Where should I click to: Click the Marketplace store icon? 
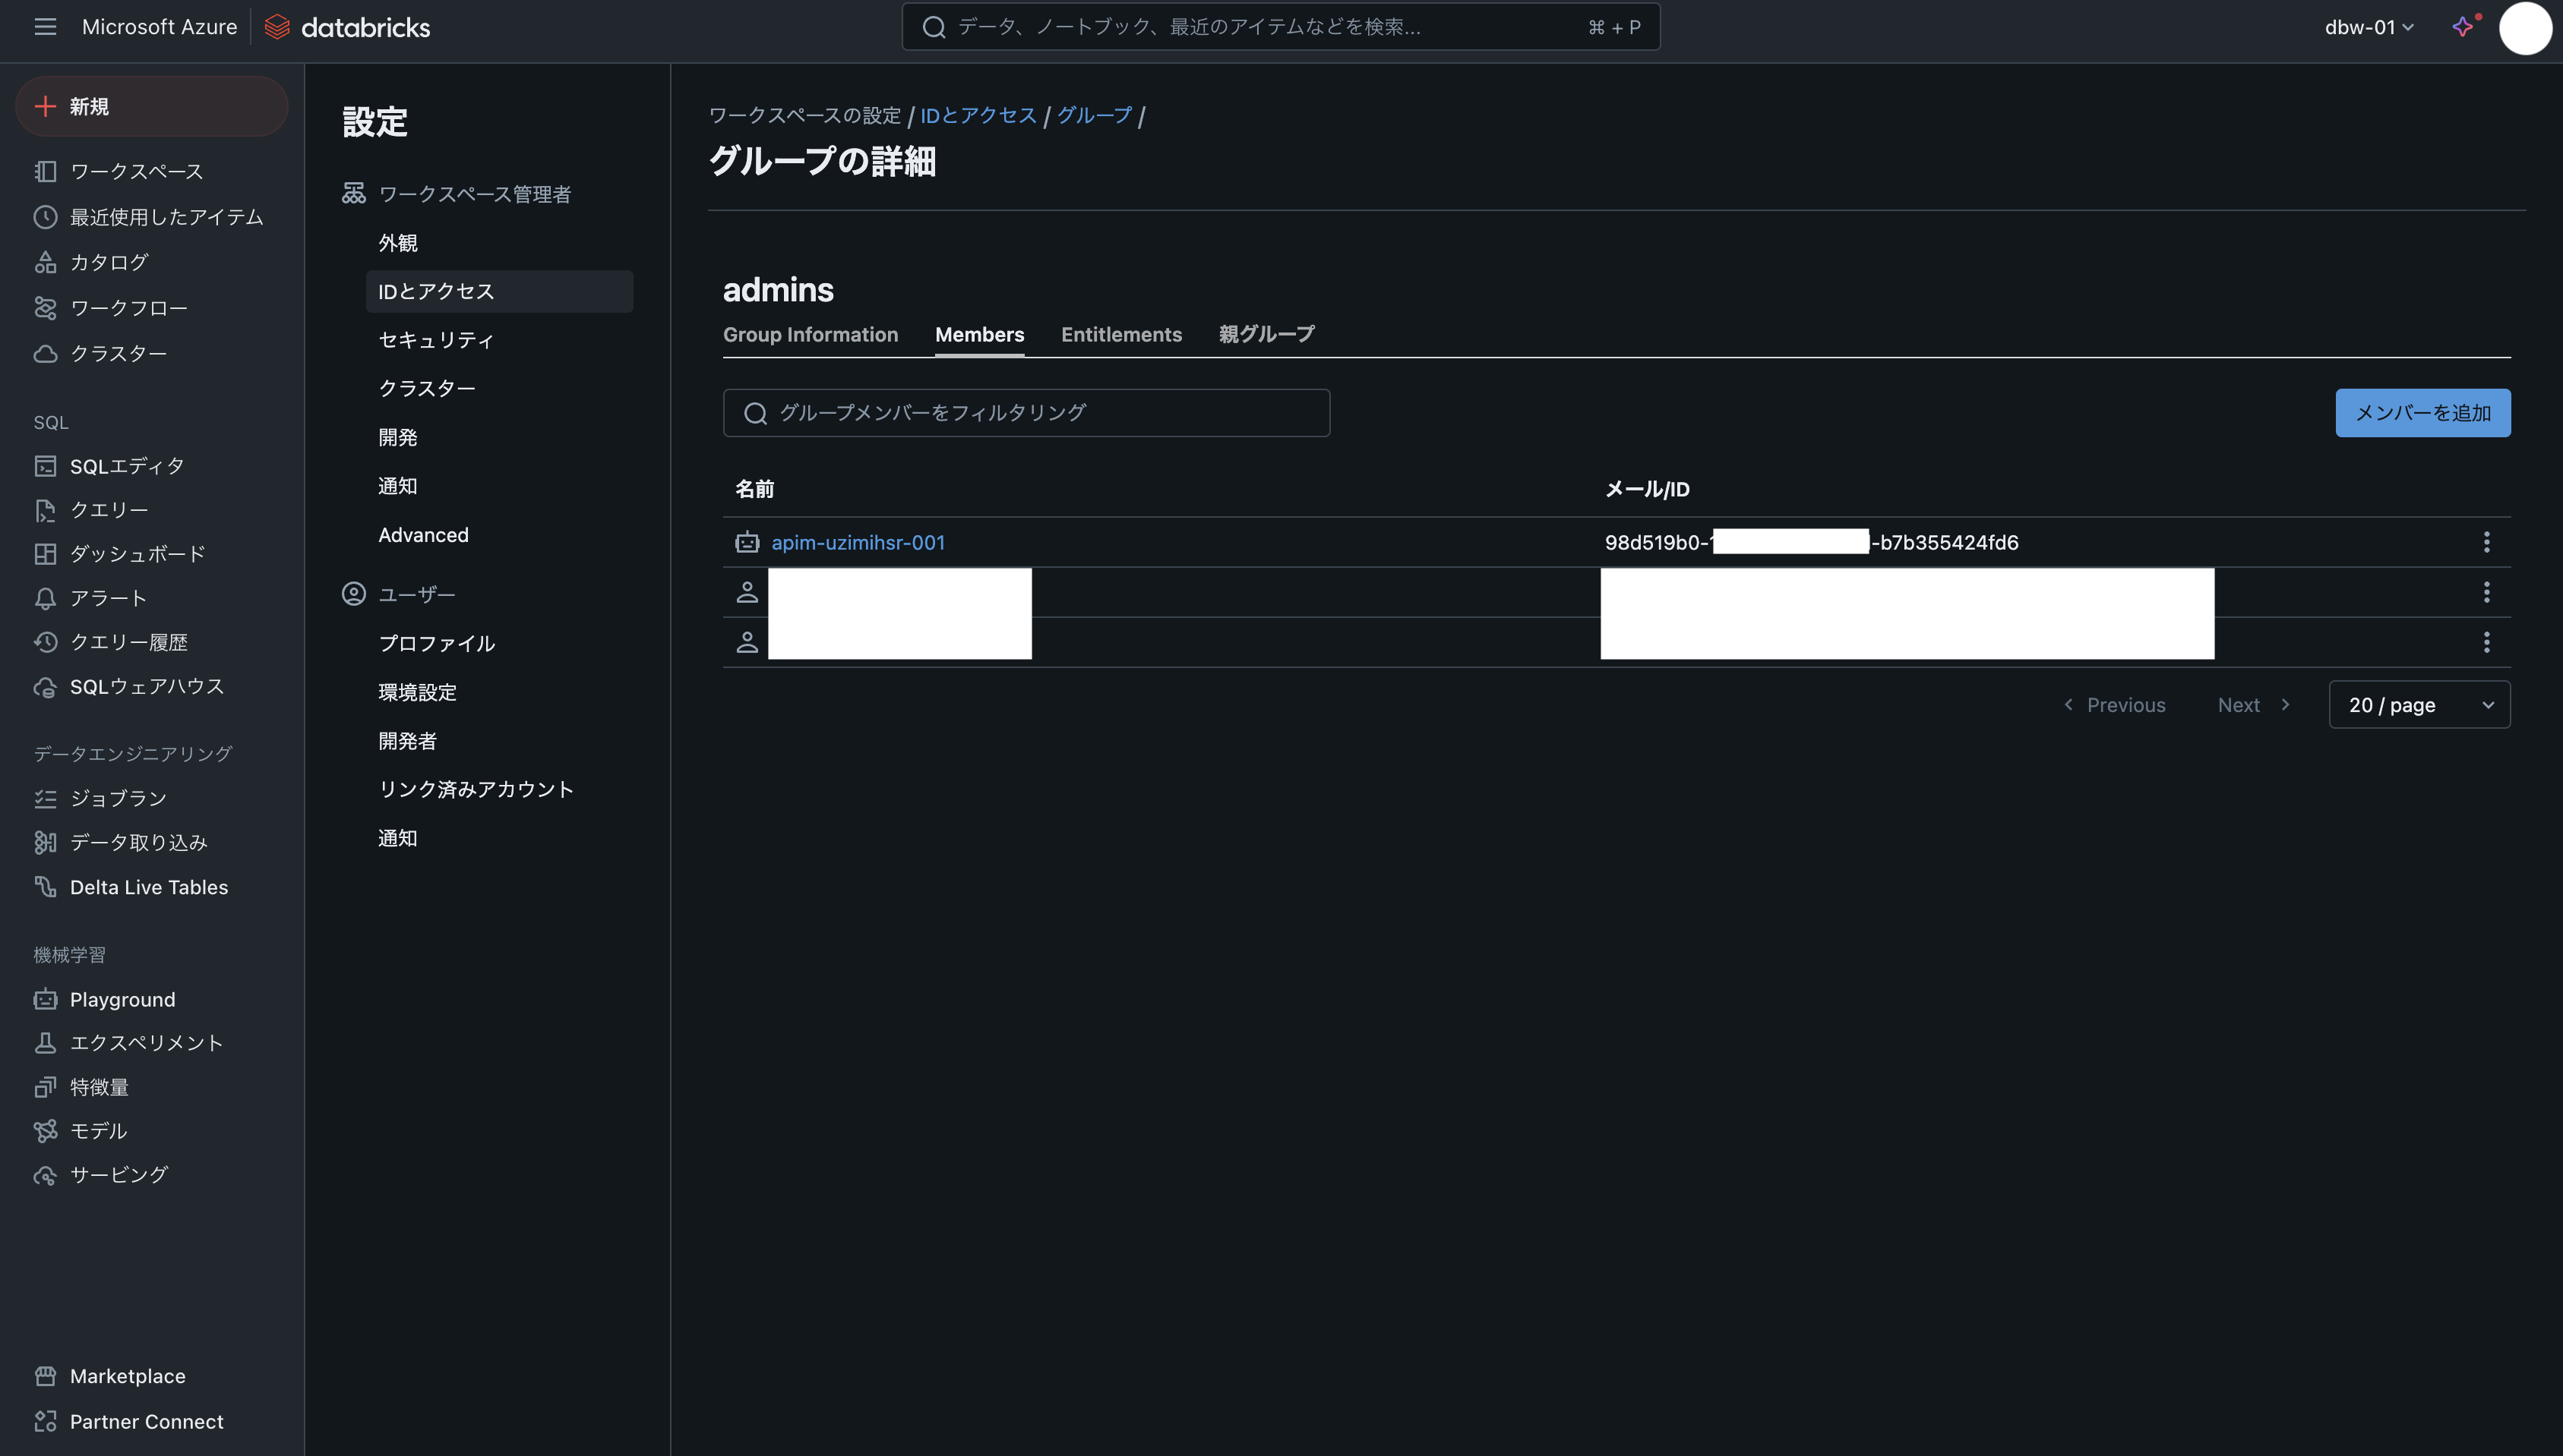point(45,1376)
